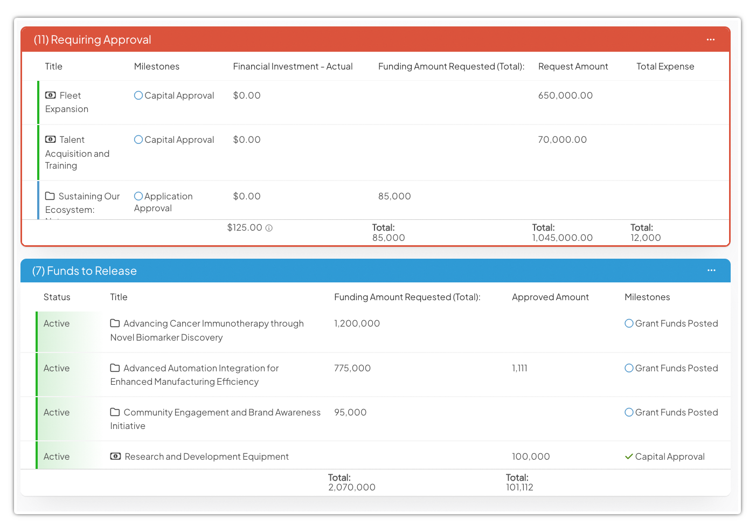
Task: Click the green Active status of Community Engagement
Action: (57, 412)
